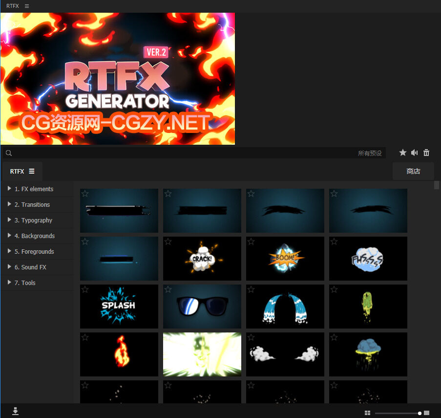The width and height of the screenshot is (441, 418).
Task: Click the 所有预设 presets filter
Action: (x=370, y=154)
